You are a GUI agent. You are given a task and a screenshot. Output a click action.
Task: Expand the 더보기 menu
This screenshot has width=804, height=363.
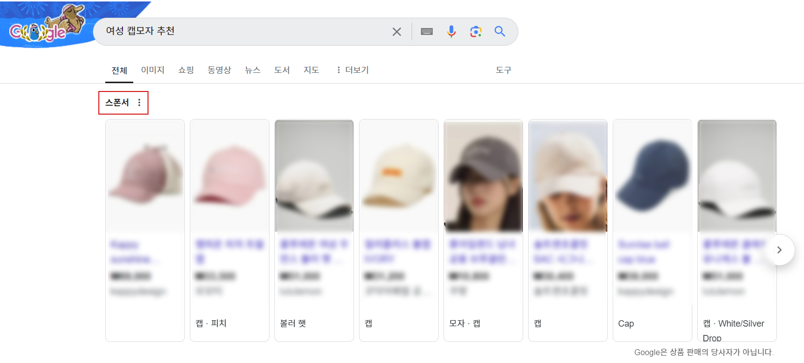pyautogui.click(x=353, y=70)
